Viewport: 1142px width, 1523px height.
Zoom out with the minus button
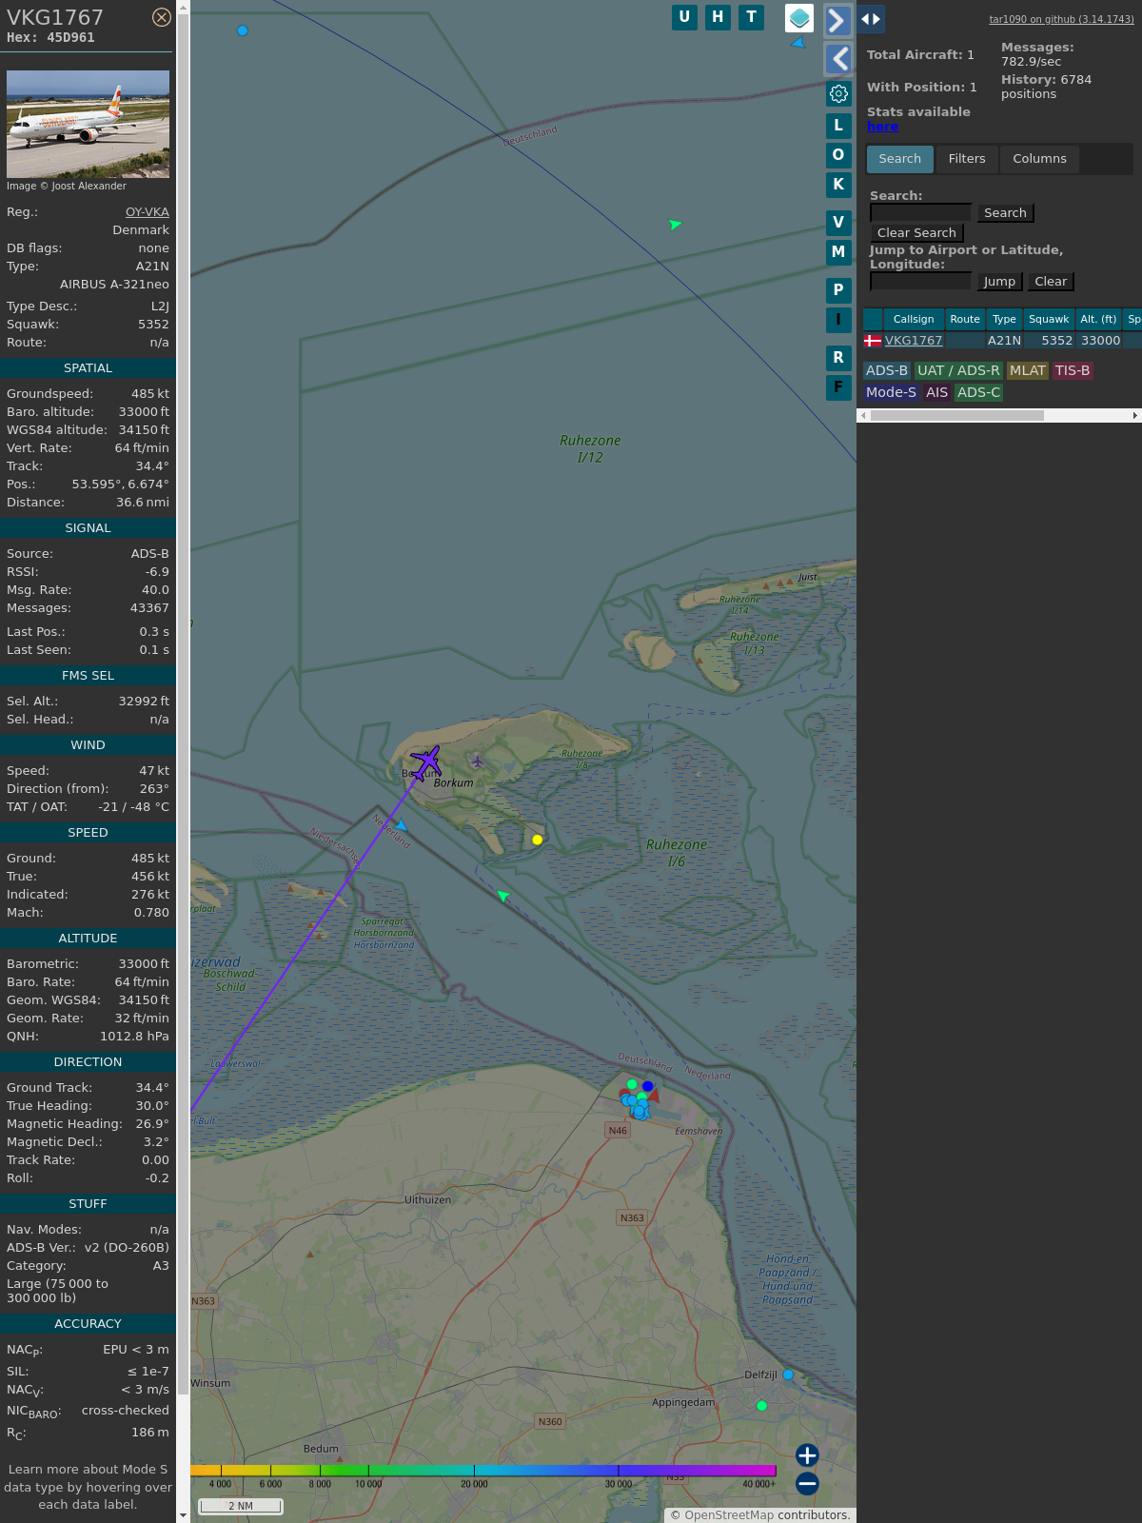[x=807, y=1483]
